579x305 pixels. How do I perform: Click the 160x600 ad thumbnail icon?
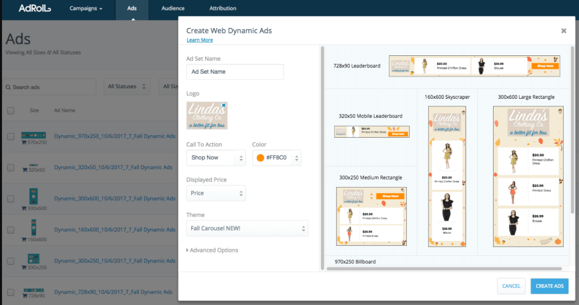click(x=34, y=227)
